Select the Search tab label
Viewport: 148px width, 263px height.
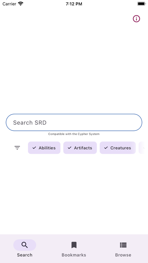click(25, 255)
